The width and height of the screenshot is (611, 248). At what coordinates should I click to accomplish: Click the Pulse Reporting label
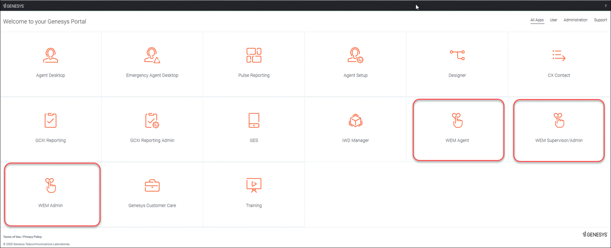pyautogui.click(x=254, y=76)
